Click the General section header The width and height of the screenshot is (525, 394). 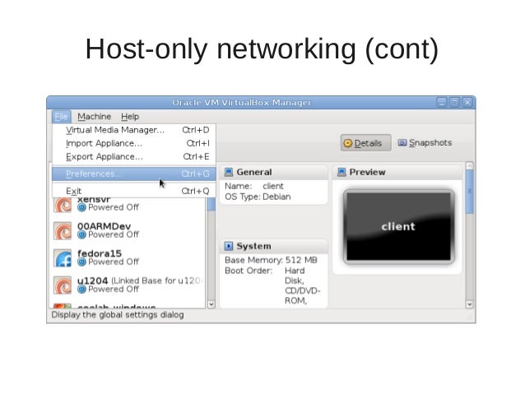pyautogui.click(x=274, y=172)
